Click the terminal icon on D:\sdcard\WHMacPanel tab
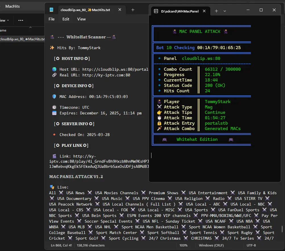285x251 pixels. click(x=156, y=11)
